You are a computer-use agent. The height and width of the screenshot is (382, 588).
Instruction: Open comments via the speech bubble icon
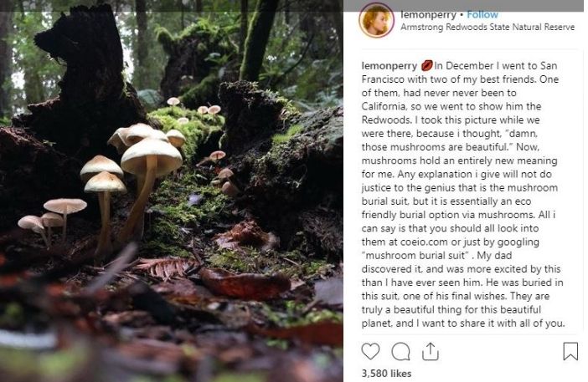click(x=400, y=351)
